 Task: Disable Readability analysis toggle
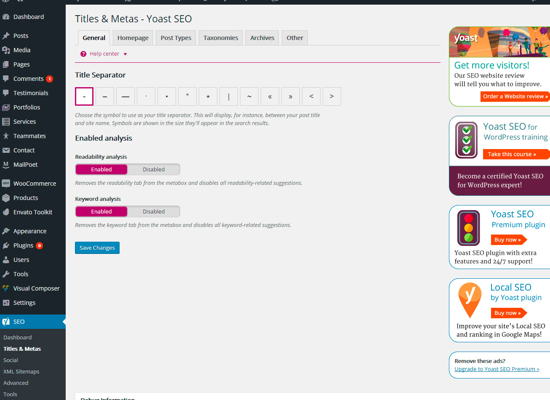(153, 169)
